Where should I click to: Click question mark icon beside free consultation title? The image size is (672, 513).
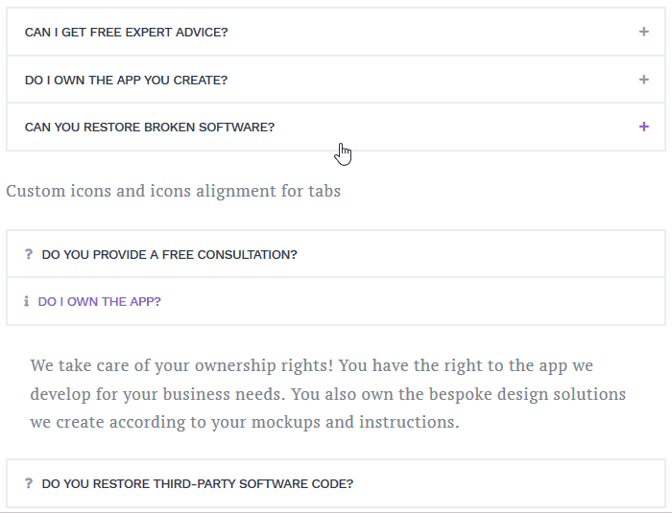pos(29,254)
